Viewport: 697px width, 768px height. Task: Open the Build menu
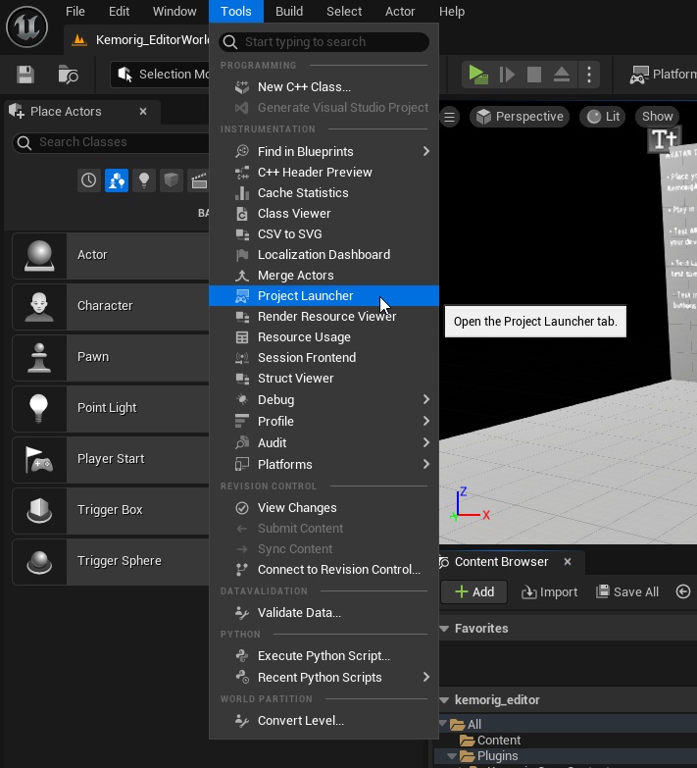(x=288, y=11)
